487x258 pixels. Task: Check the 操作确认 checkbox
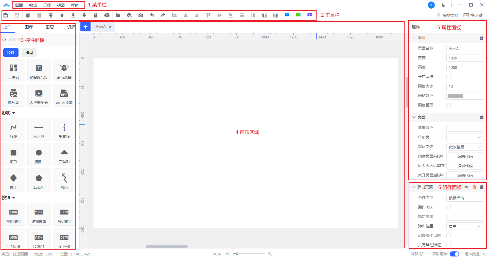click(448, 207)
